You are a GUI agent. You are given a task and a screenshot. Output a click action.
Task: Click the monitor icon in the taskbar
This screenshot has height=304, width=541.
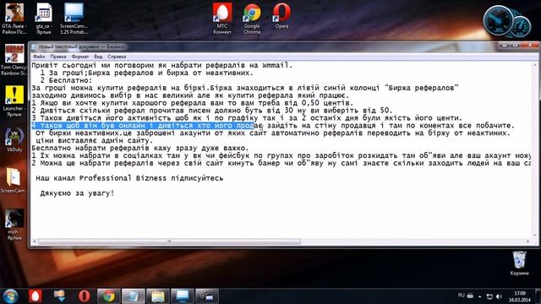(x=183, y=296)
